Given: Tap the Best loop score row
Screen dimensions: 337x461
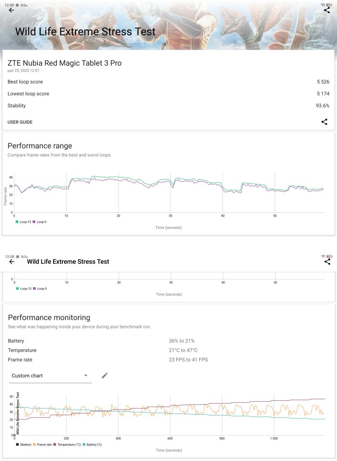Looking at the screenshot, I should pyautogui.click(x=168, y=82).
